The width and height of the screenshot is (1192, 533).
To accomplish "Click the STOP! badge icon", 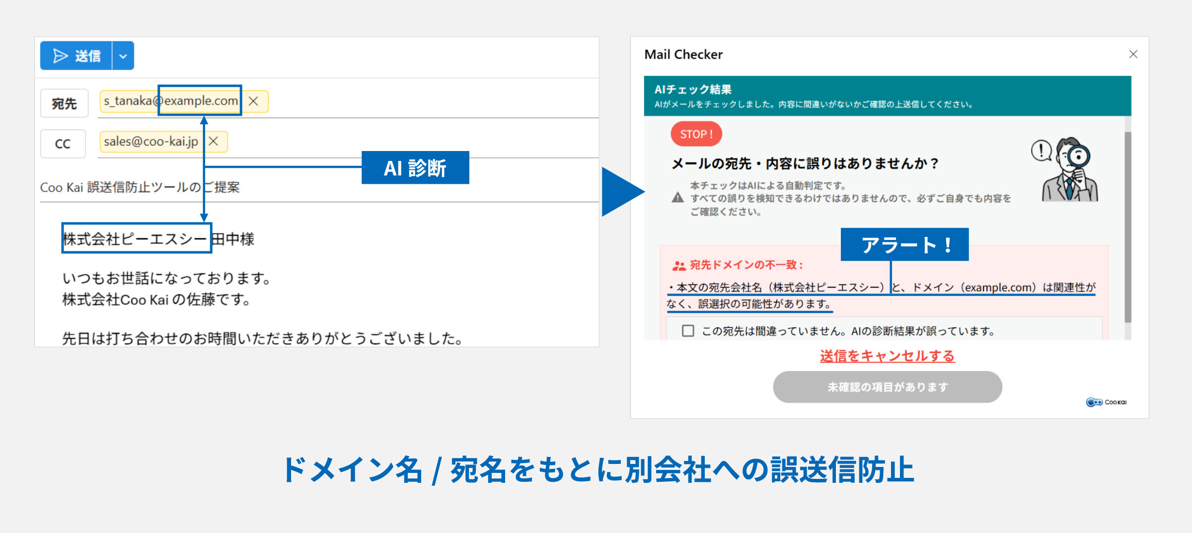I will [x=695, y=133].
